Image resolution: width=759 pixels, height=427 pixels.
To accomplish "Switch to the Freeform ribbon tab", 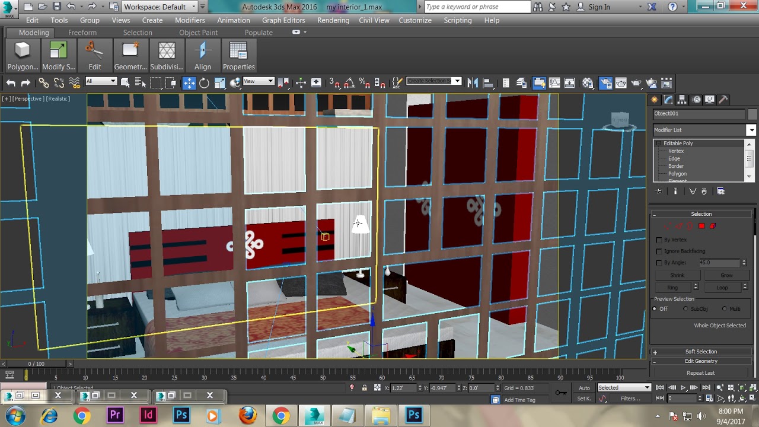I will click(x=82, y=33).
